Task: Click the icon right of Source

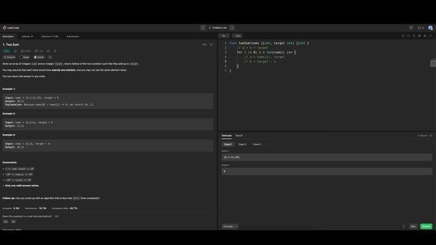Action: tap(431, 135)
